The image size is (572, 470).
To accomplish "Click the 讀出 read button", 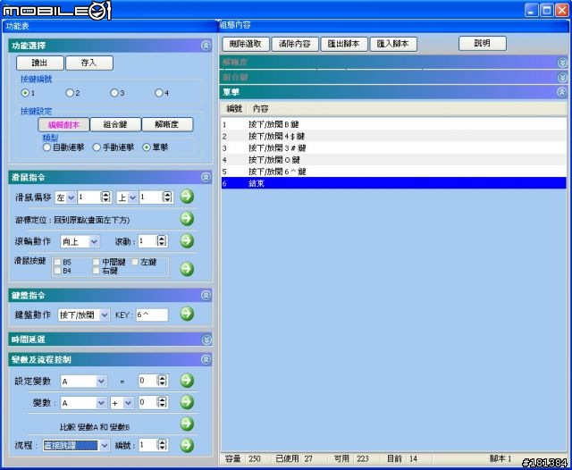I will tap(39, 63).
